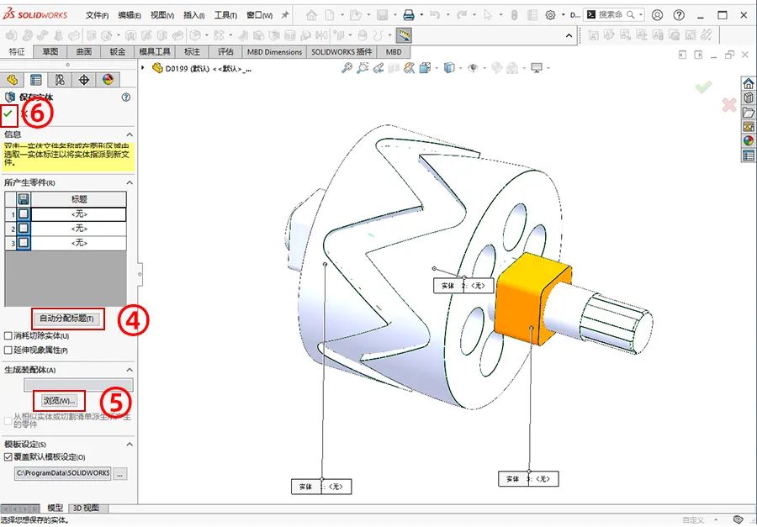Open the Print dropdown arrow
The image size is (757, 527).
[421, 15]
